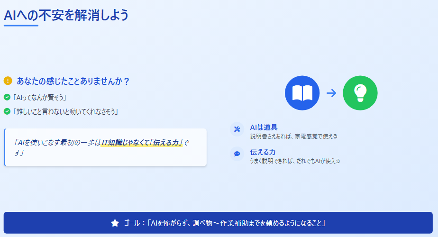Viewport: 438px width, 237px height.
Task: Click the star icon in goal banner
Action: [115, 223]
